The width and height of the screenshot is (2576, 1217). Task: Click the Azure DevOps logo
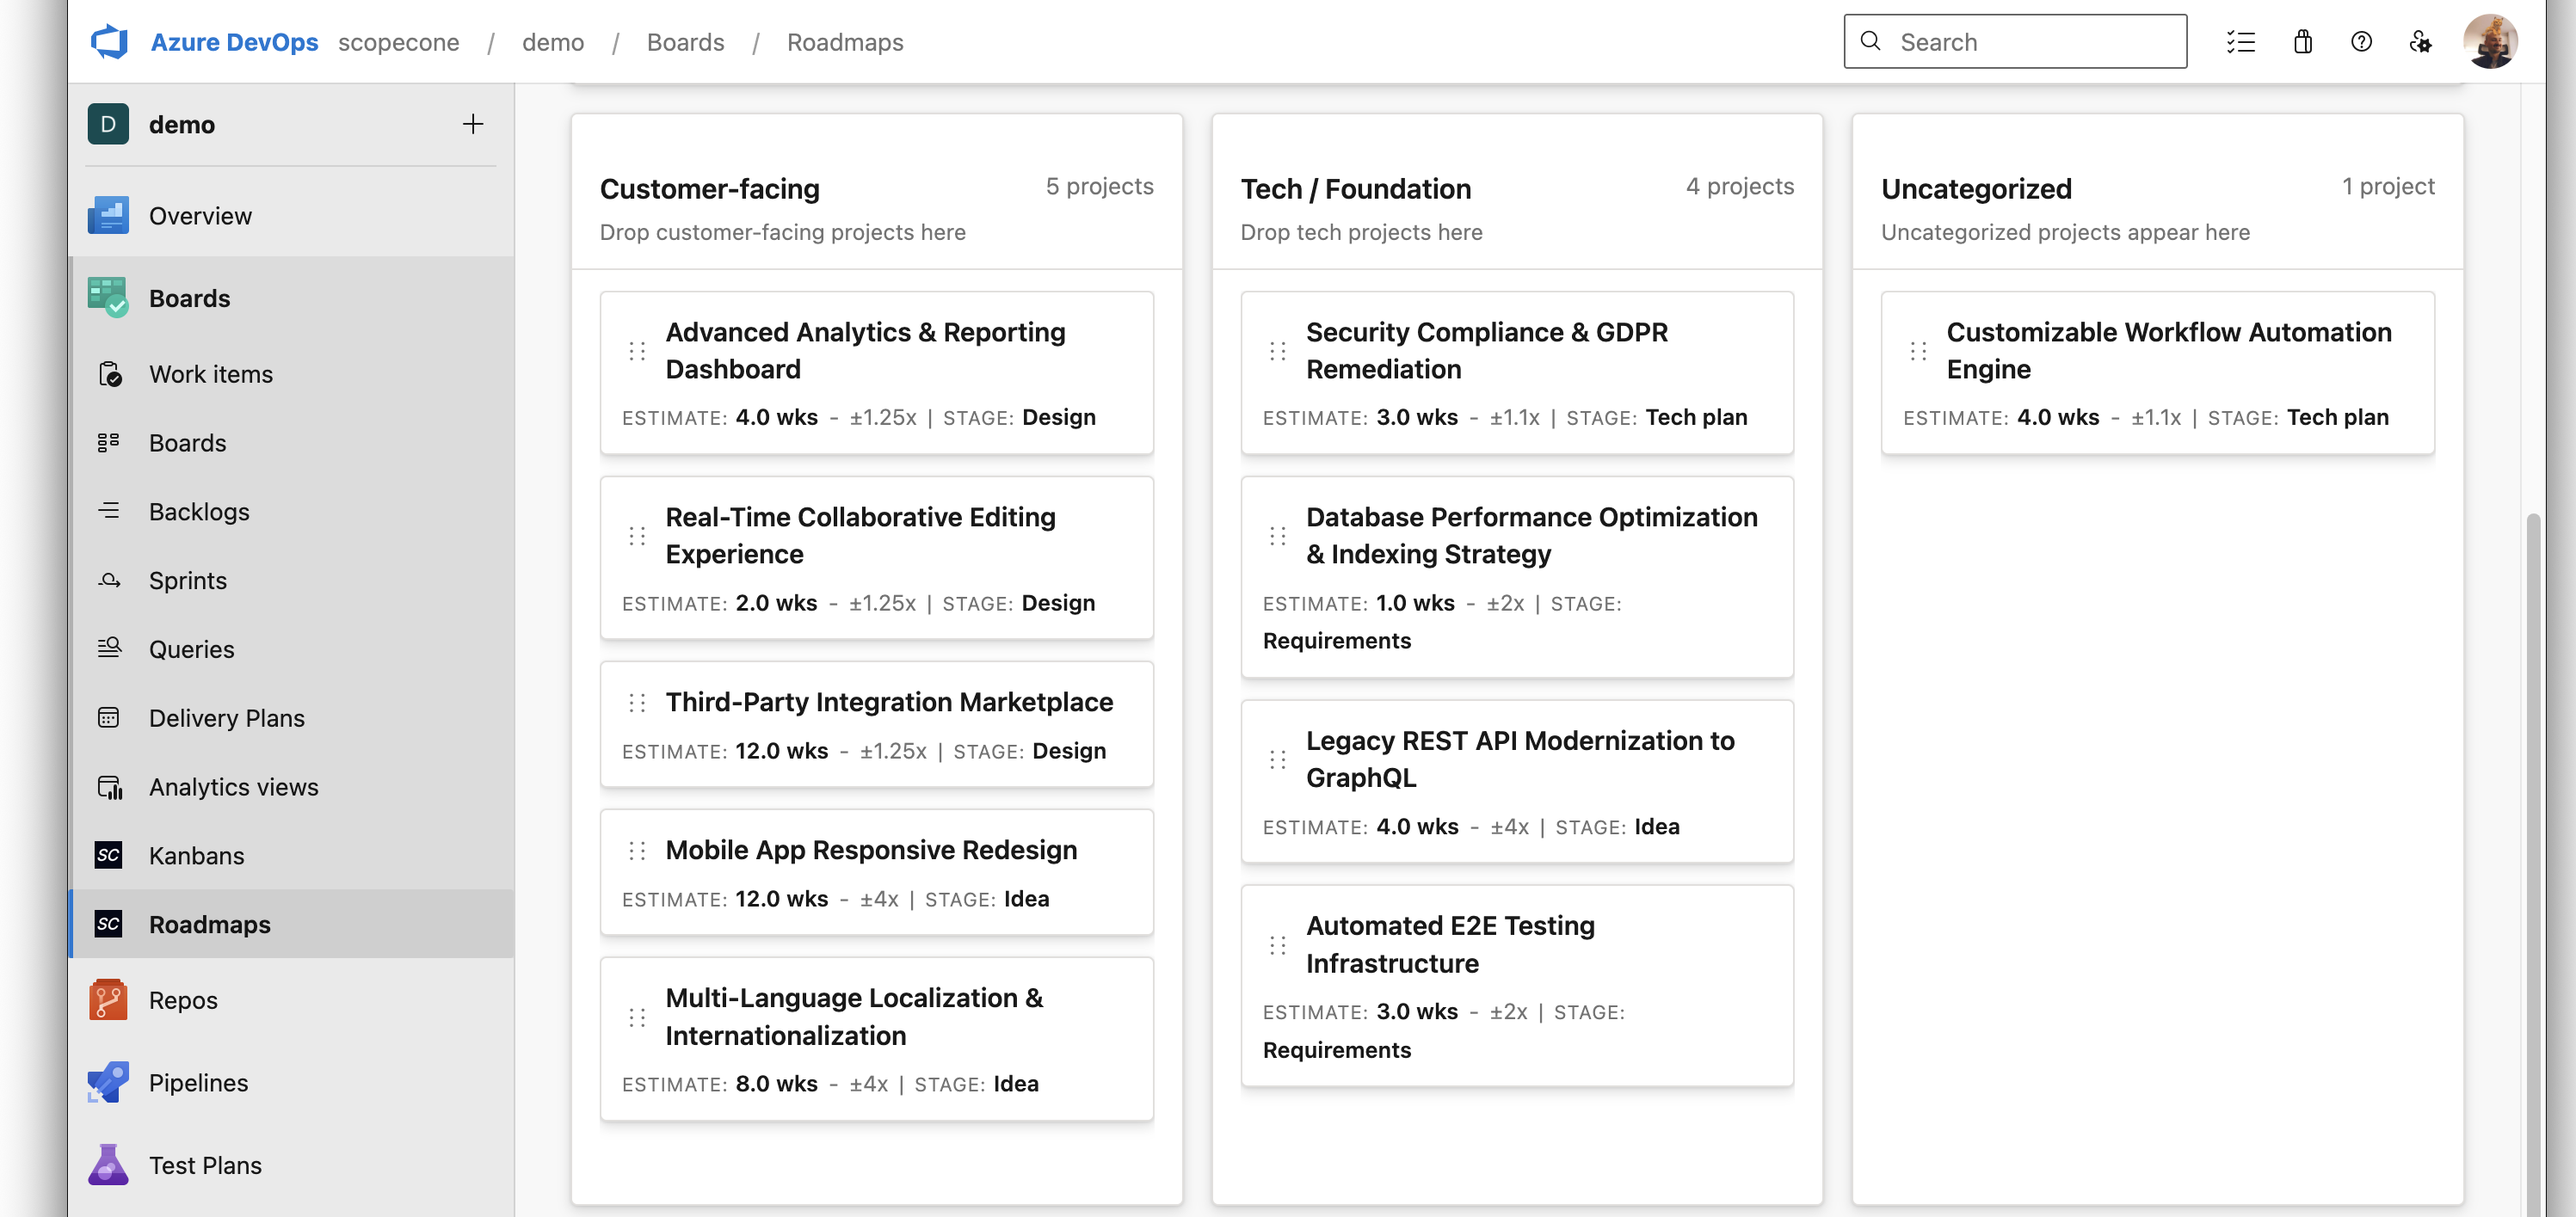110,41
